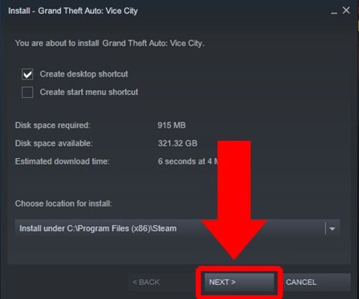Viewport: 359px width, 299px height.
Task: Open the 'Install under C:\Program Files (x86)\Steam' combo box
Action: click(177, 229)
